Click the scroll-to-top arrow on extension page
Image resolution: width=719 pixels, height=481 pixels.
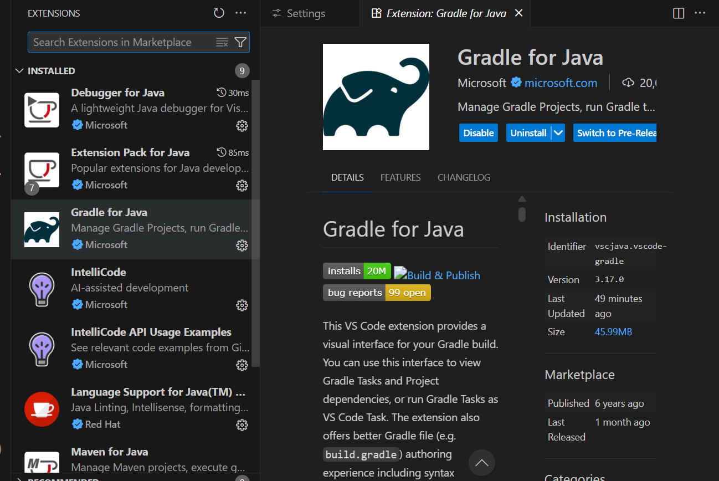(x=481, y=462)
